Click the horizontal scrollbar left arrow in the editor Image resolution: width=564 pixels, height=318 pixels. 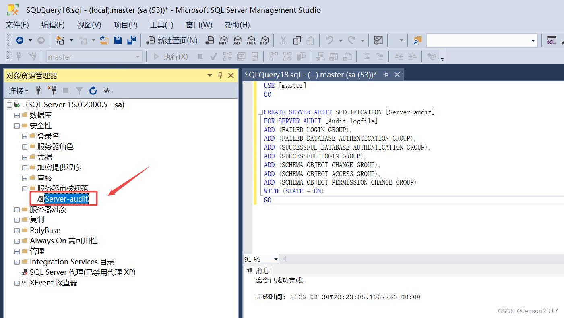coord(285,259)
